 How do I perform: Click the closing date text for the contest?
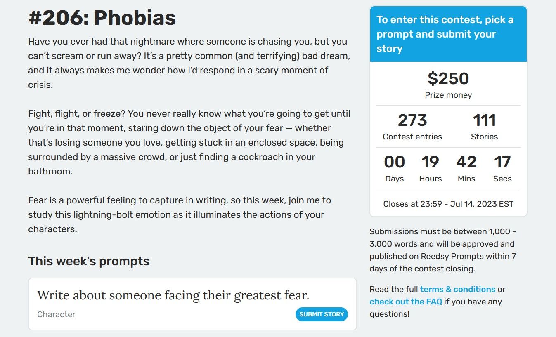click(448, 203)
